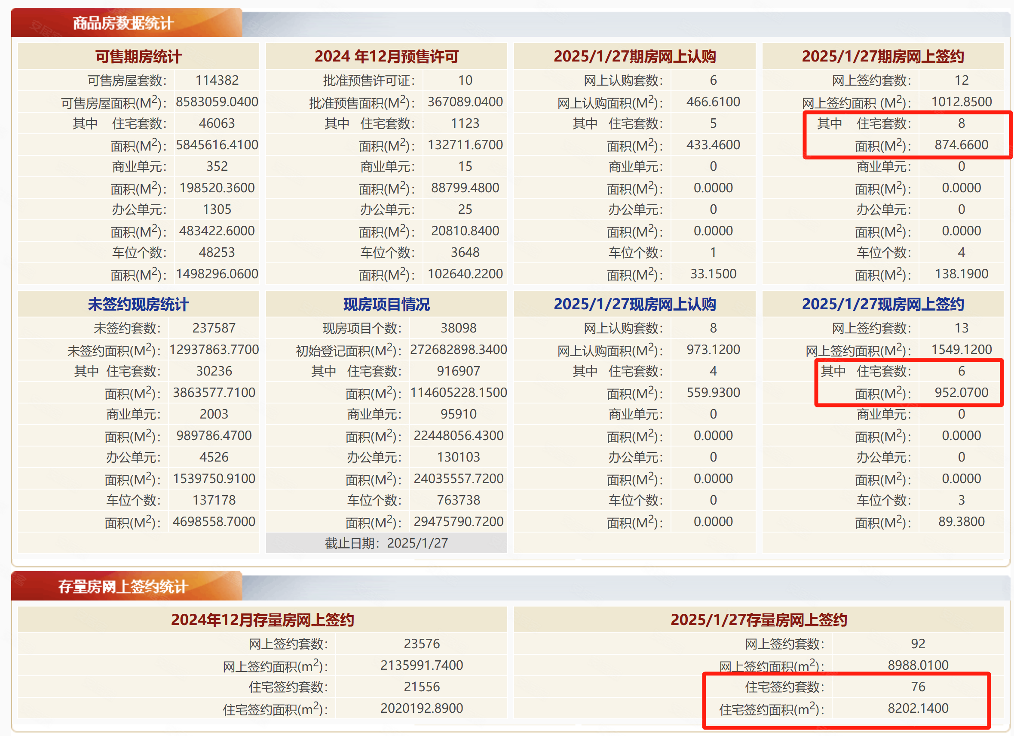Click the 网上签约套数 value 23576
This screenshot has height=736, width=1014.
[x=422, y=644]
